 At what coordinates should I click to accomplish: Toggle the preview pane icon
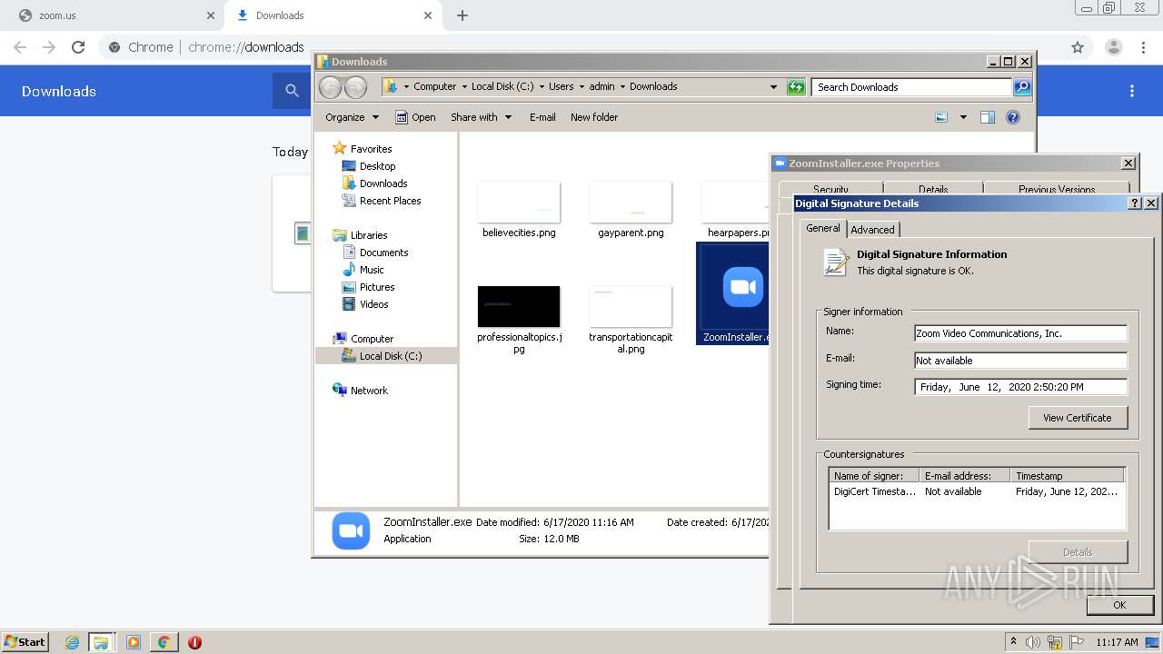pyautogui.click(x=988, y=117)
